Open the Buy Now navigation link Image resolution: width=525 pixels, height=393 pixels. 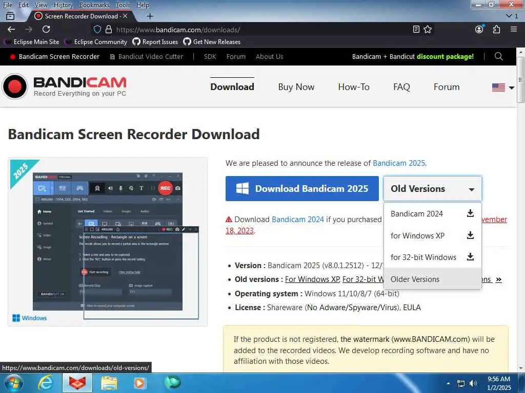coord(296,87)
